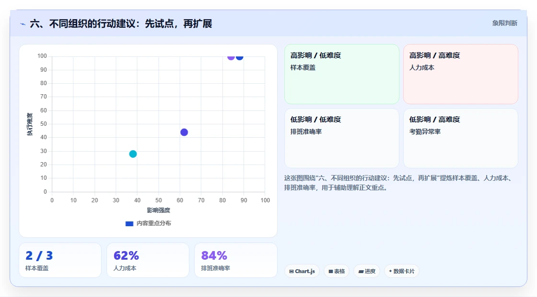Open the 低影响 / 高难度 quadrant card
Viewport: 537px width, 297px height.
(x=460, y=138)
